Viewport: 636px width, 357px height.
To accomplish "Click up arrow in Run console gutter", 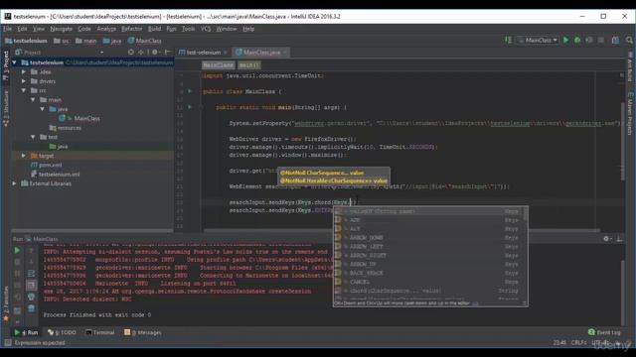I will (x=31, y=251).
